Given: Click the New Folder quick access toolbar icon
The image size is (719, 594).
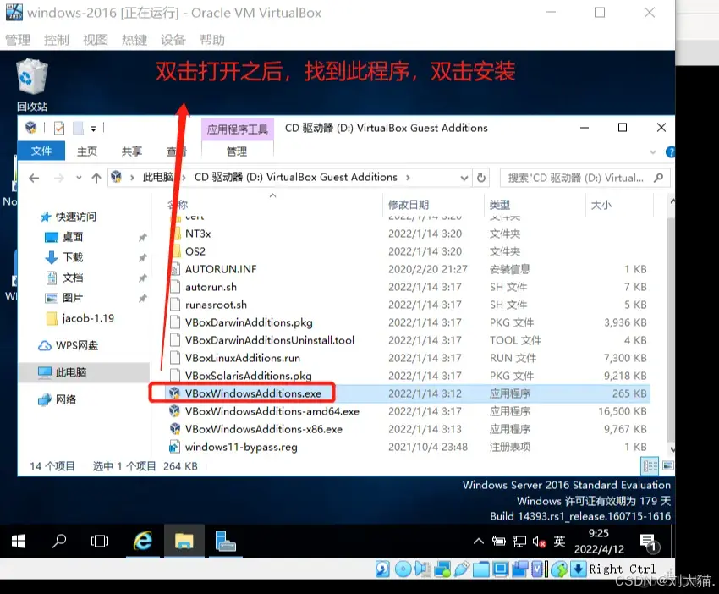Looking at the screenshot, I should tap(79, 128).
